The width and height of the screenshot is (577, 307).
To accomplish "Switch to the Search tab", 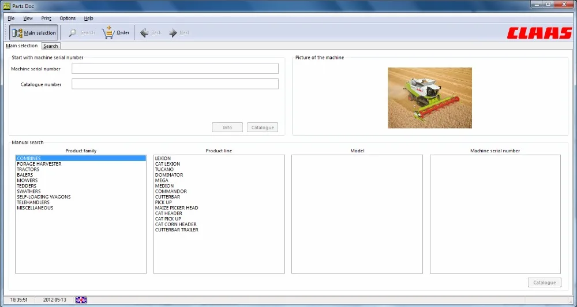I will click(x=50, y=46).
